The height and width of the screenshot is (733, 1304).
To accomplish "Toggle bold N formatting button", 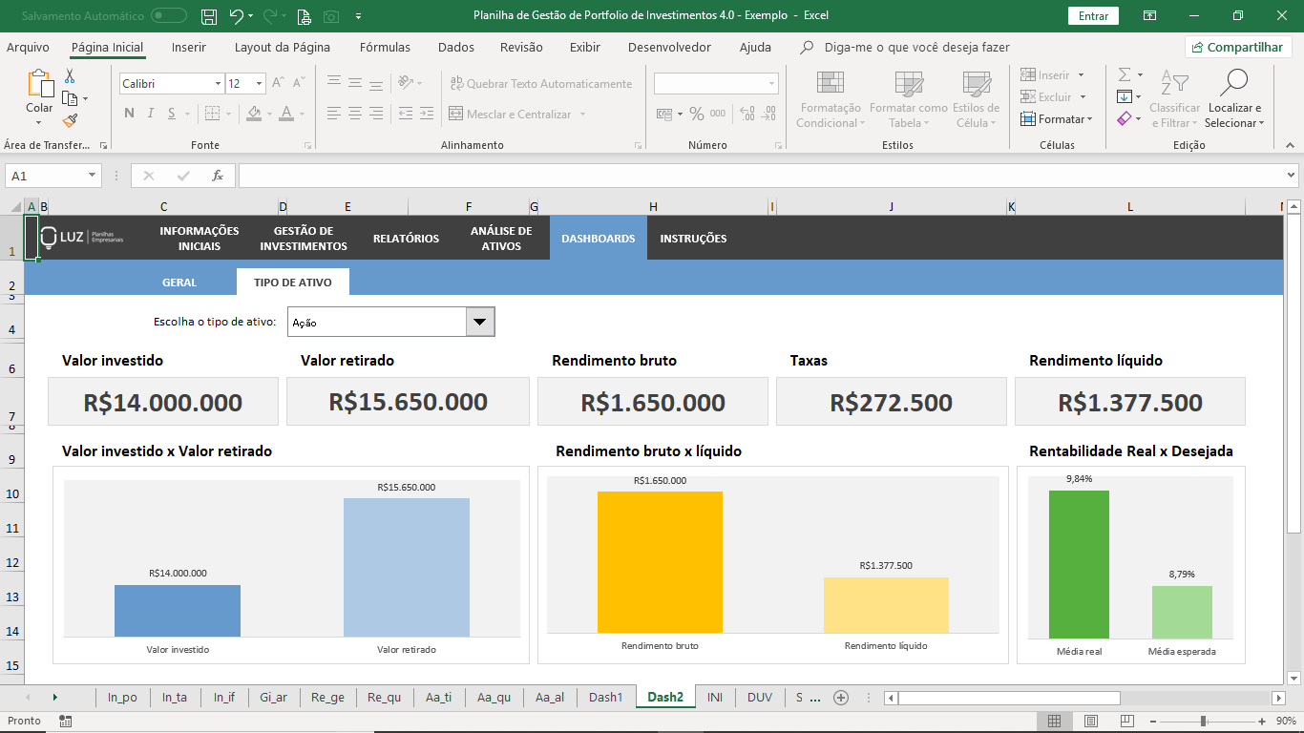I will point(129,114).
